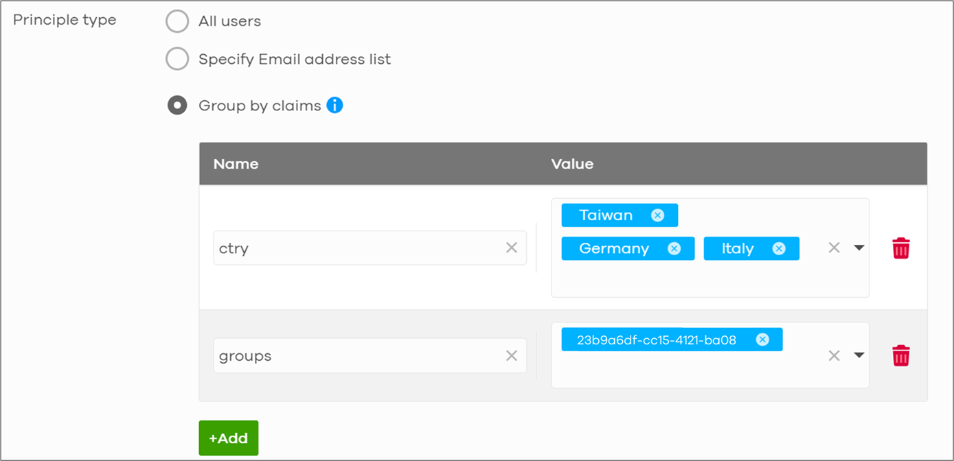Focus the ctry name input field
Image resolution: width=954 pixels, height=461 pixels.
coord(370,248)
